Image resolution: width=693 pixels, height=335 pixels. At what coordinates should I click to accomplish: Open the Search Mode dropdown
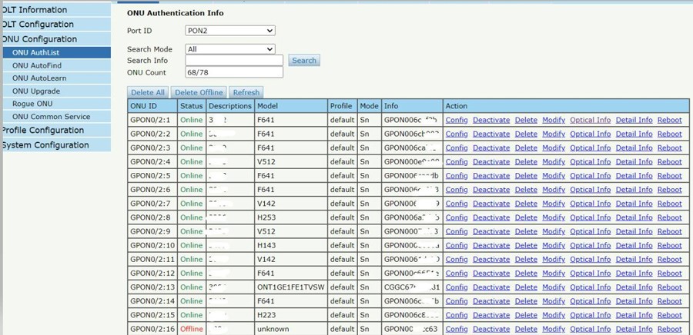point(229,49)
